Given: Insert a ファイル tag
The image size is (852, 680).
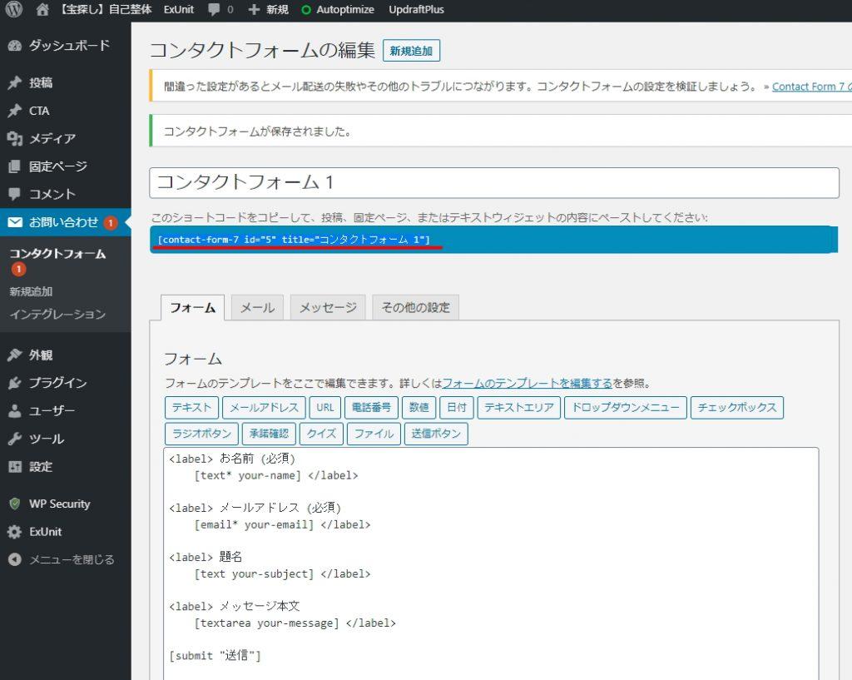Looking at the screenshot, I should coord(374,434).
